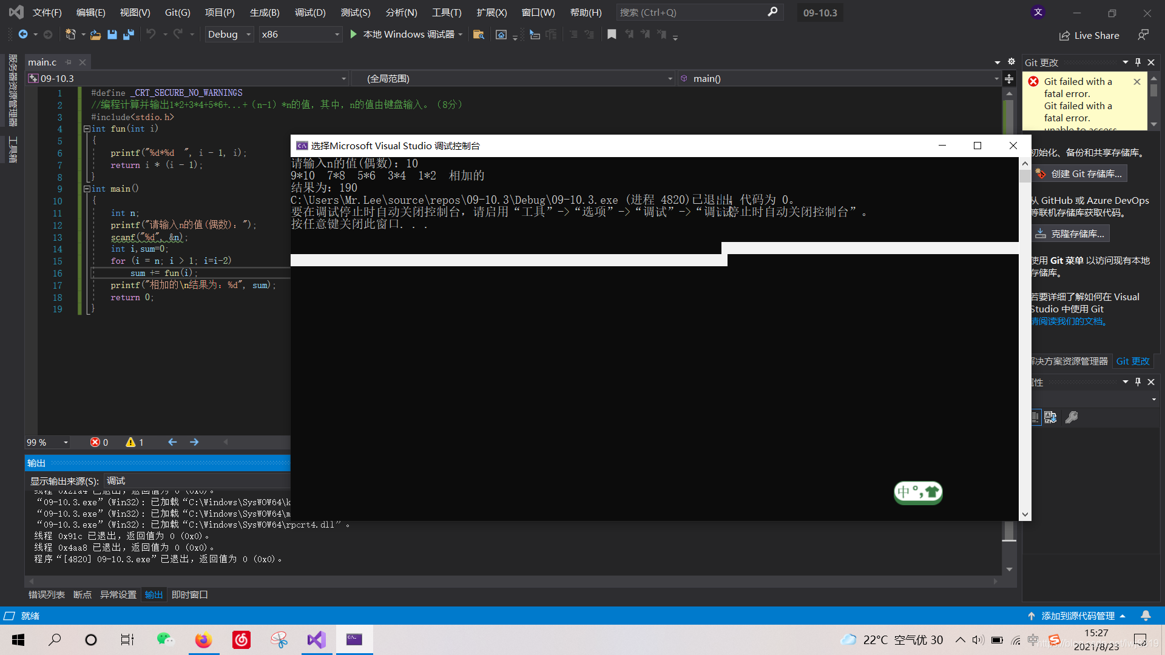Click the warning count indicator showing 1
Screen dimensions: 1165x655
[x=135, y=442]
